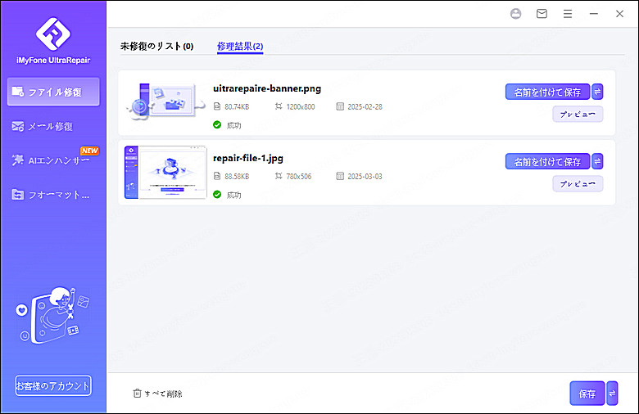The width and height of the screenshot is (639, 414).
Task: Click the repair-file-1.jpg thumbnail image
Action: coord(165,172)
